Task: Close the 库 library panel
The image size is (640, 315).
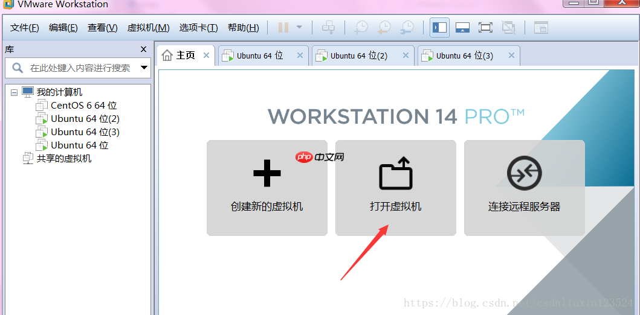Action: click(143, 49)
